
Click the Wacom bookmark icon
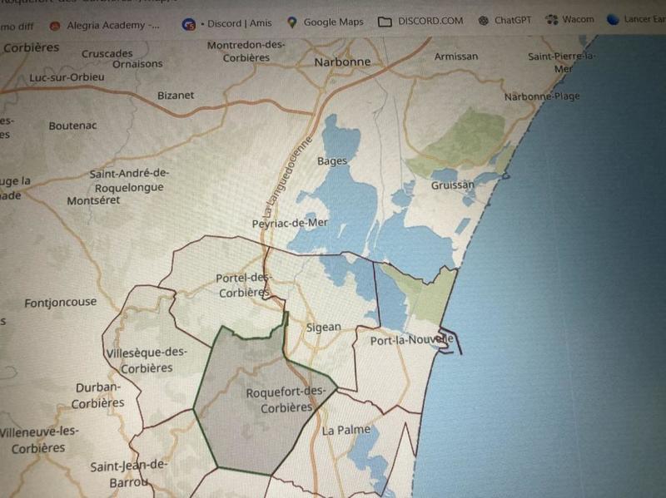coord(551,20)
